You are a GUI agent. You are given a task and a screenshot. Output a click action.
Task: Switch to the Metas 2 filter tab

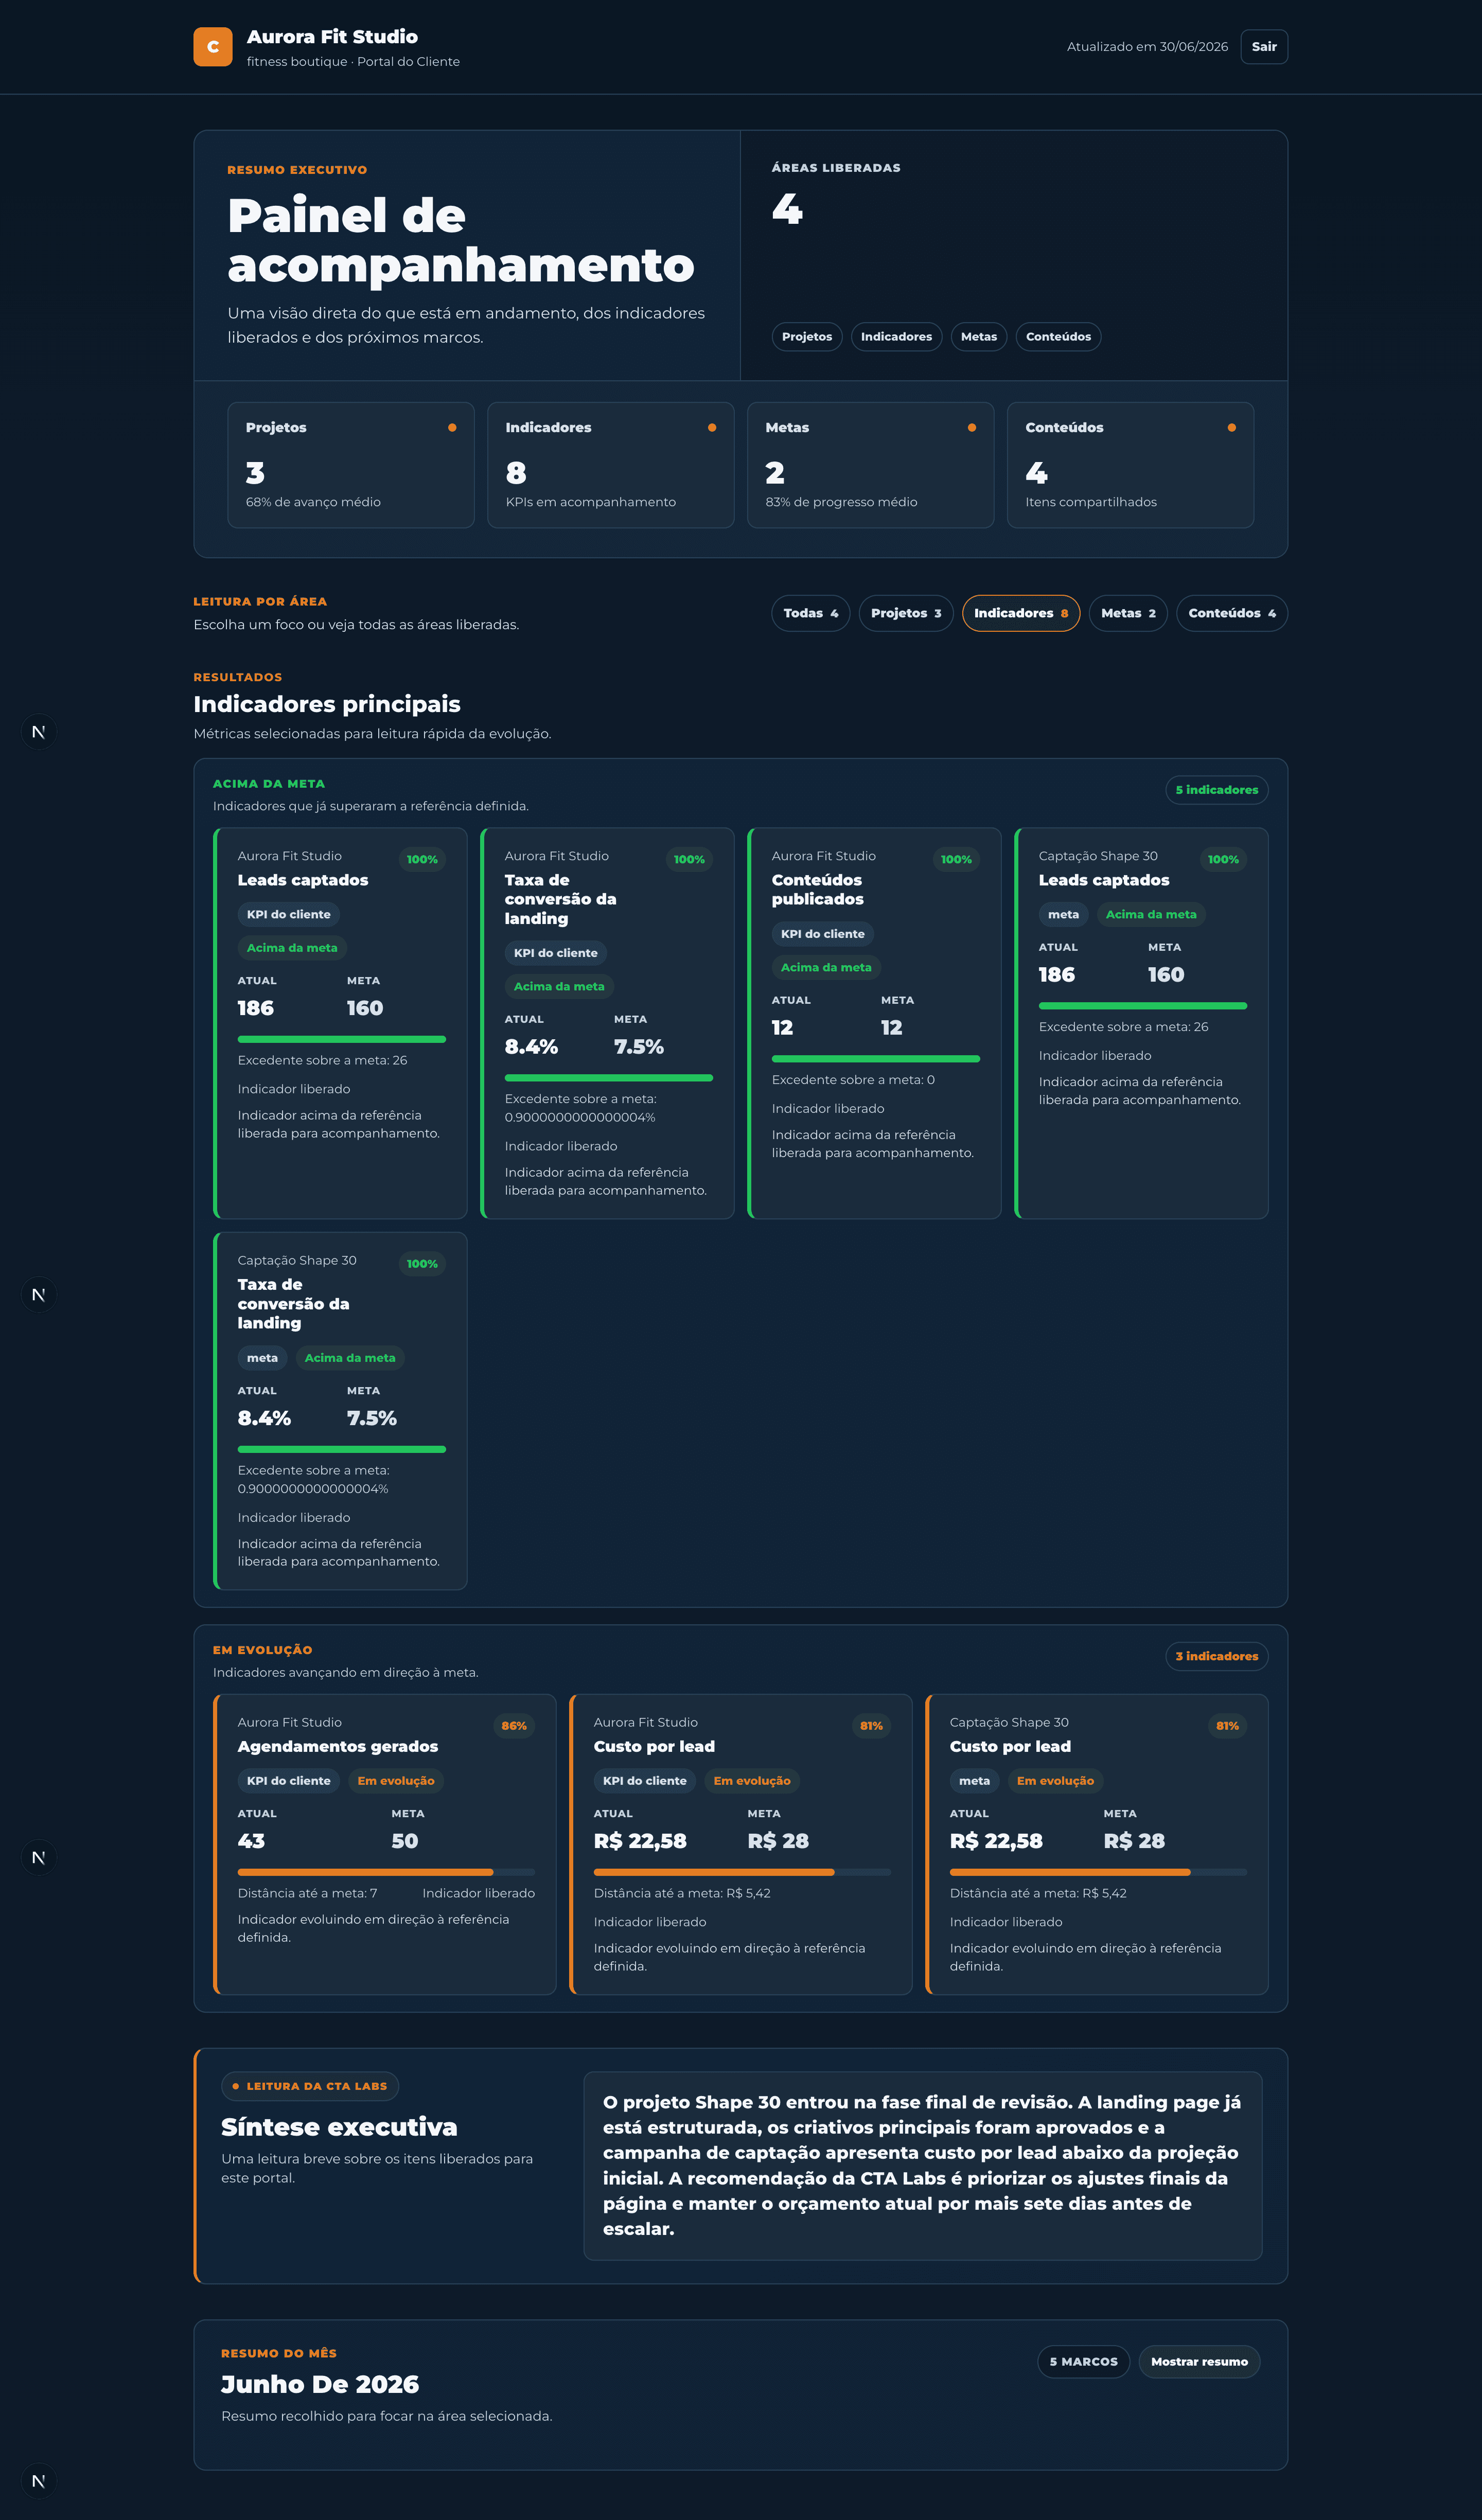(1128, 613)
